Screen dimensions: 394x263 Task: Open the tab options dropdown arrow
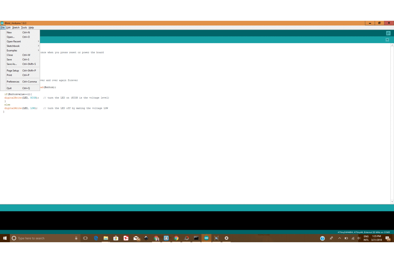click(387, 40)
